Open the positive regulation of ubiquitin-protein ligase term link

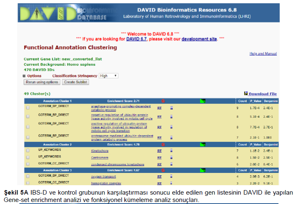tap(119, 127)
